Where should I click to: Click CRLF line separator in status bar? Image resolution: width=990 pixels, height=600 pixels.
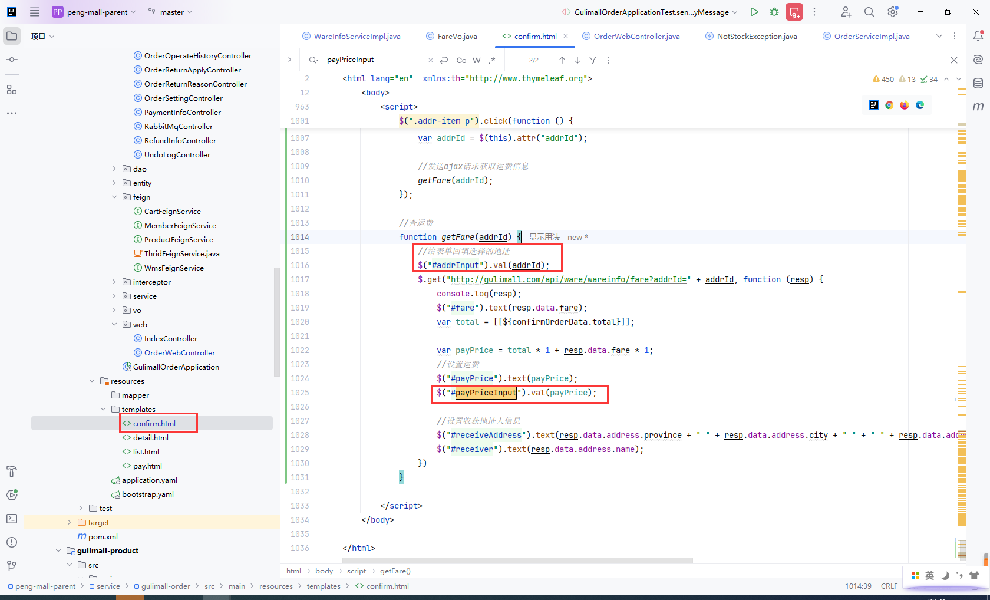pos(889,586)
